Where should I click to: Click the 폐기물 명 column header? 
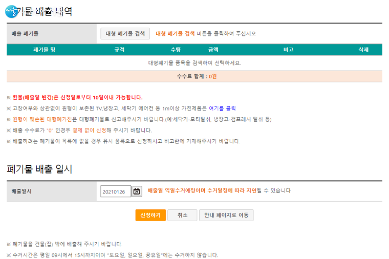[x=44, y=50]
